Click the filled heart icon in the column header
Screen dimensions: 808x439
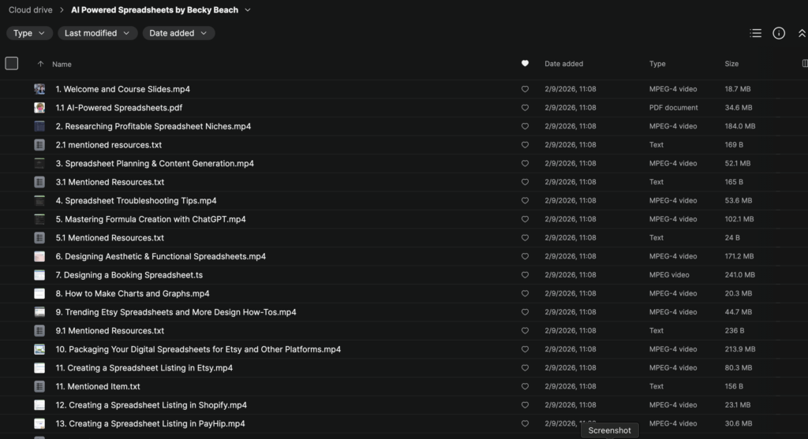(525, 63)
